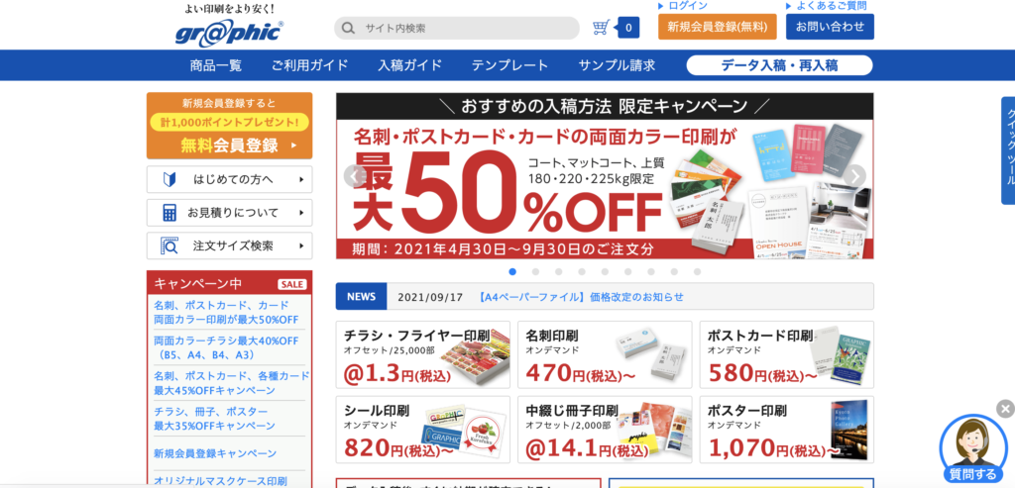Click the beginner mark icon for はじめての方へ
The width and height of the screenshot is (1015, 488).
169,180
